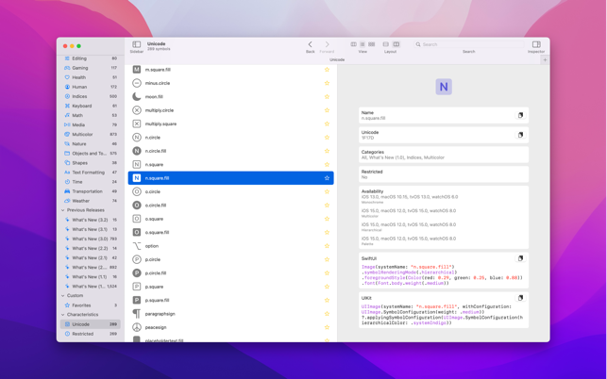The height and width of the screenshot is (379, 607).
Task: Select the o.circle symbol row
Action: 230,191
